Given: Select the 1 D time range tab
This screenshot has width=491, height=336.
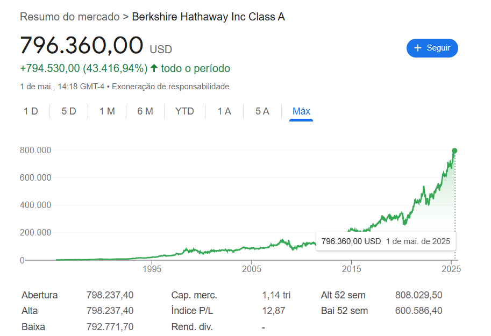Looking at the screenshot, I should click(x=31, y=111).
